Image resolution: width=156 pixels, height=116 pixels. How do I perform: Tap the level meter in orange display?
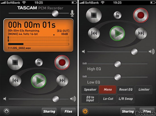(39, 39)
